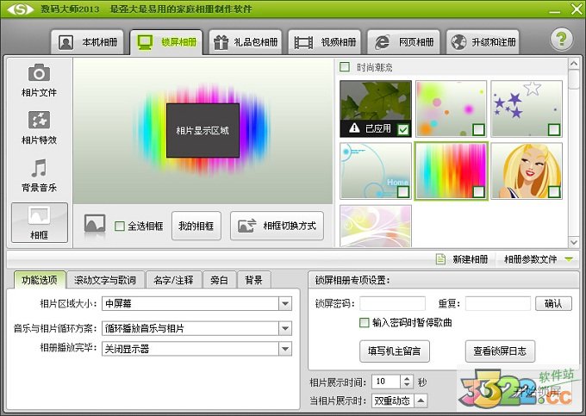This screenshot has width=586, height=416.
Task: Click the green help question mark icon
Action: pyautogui.click(x=562, y=40)
